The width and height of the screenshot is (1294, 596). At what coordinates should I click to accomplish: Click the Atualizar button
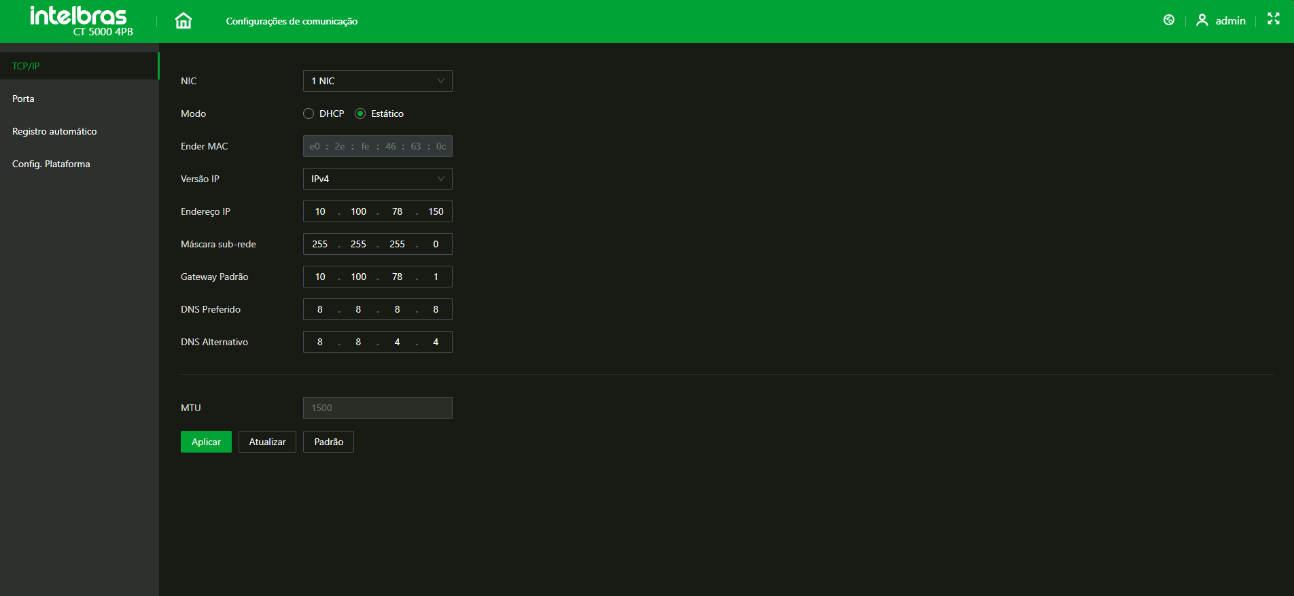(267, 442)
